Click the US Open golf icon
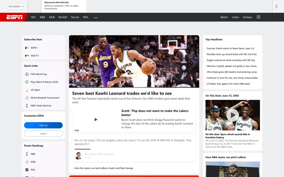 tap(27, 90)
